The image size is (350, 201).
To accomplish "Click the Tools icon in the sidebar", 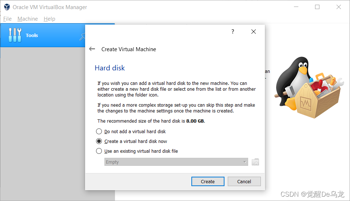I will 15,35.
